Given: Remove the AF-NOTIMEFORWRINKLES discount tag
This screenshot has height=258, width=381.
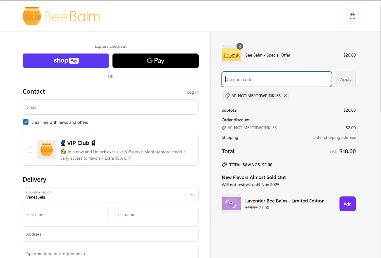Looking at the screenshot, I should 285,96.
